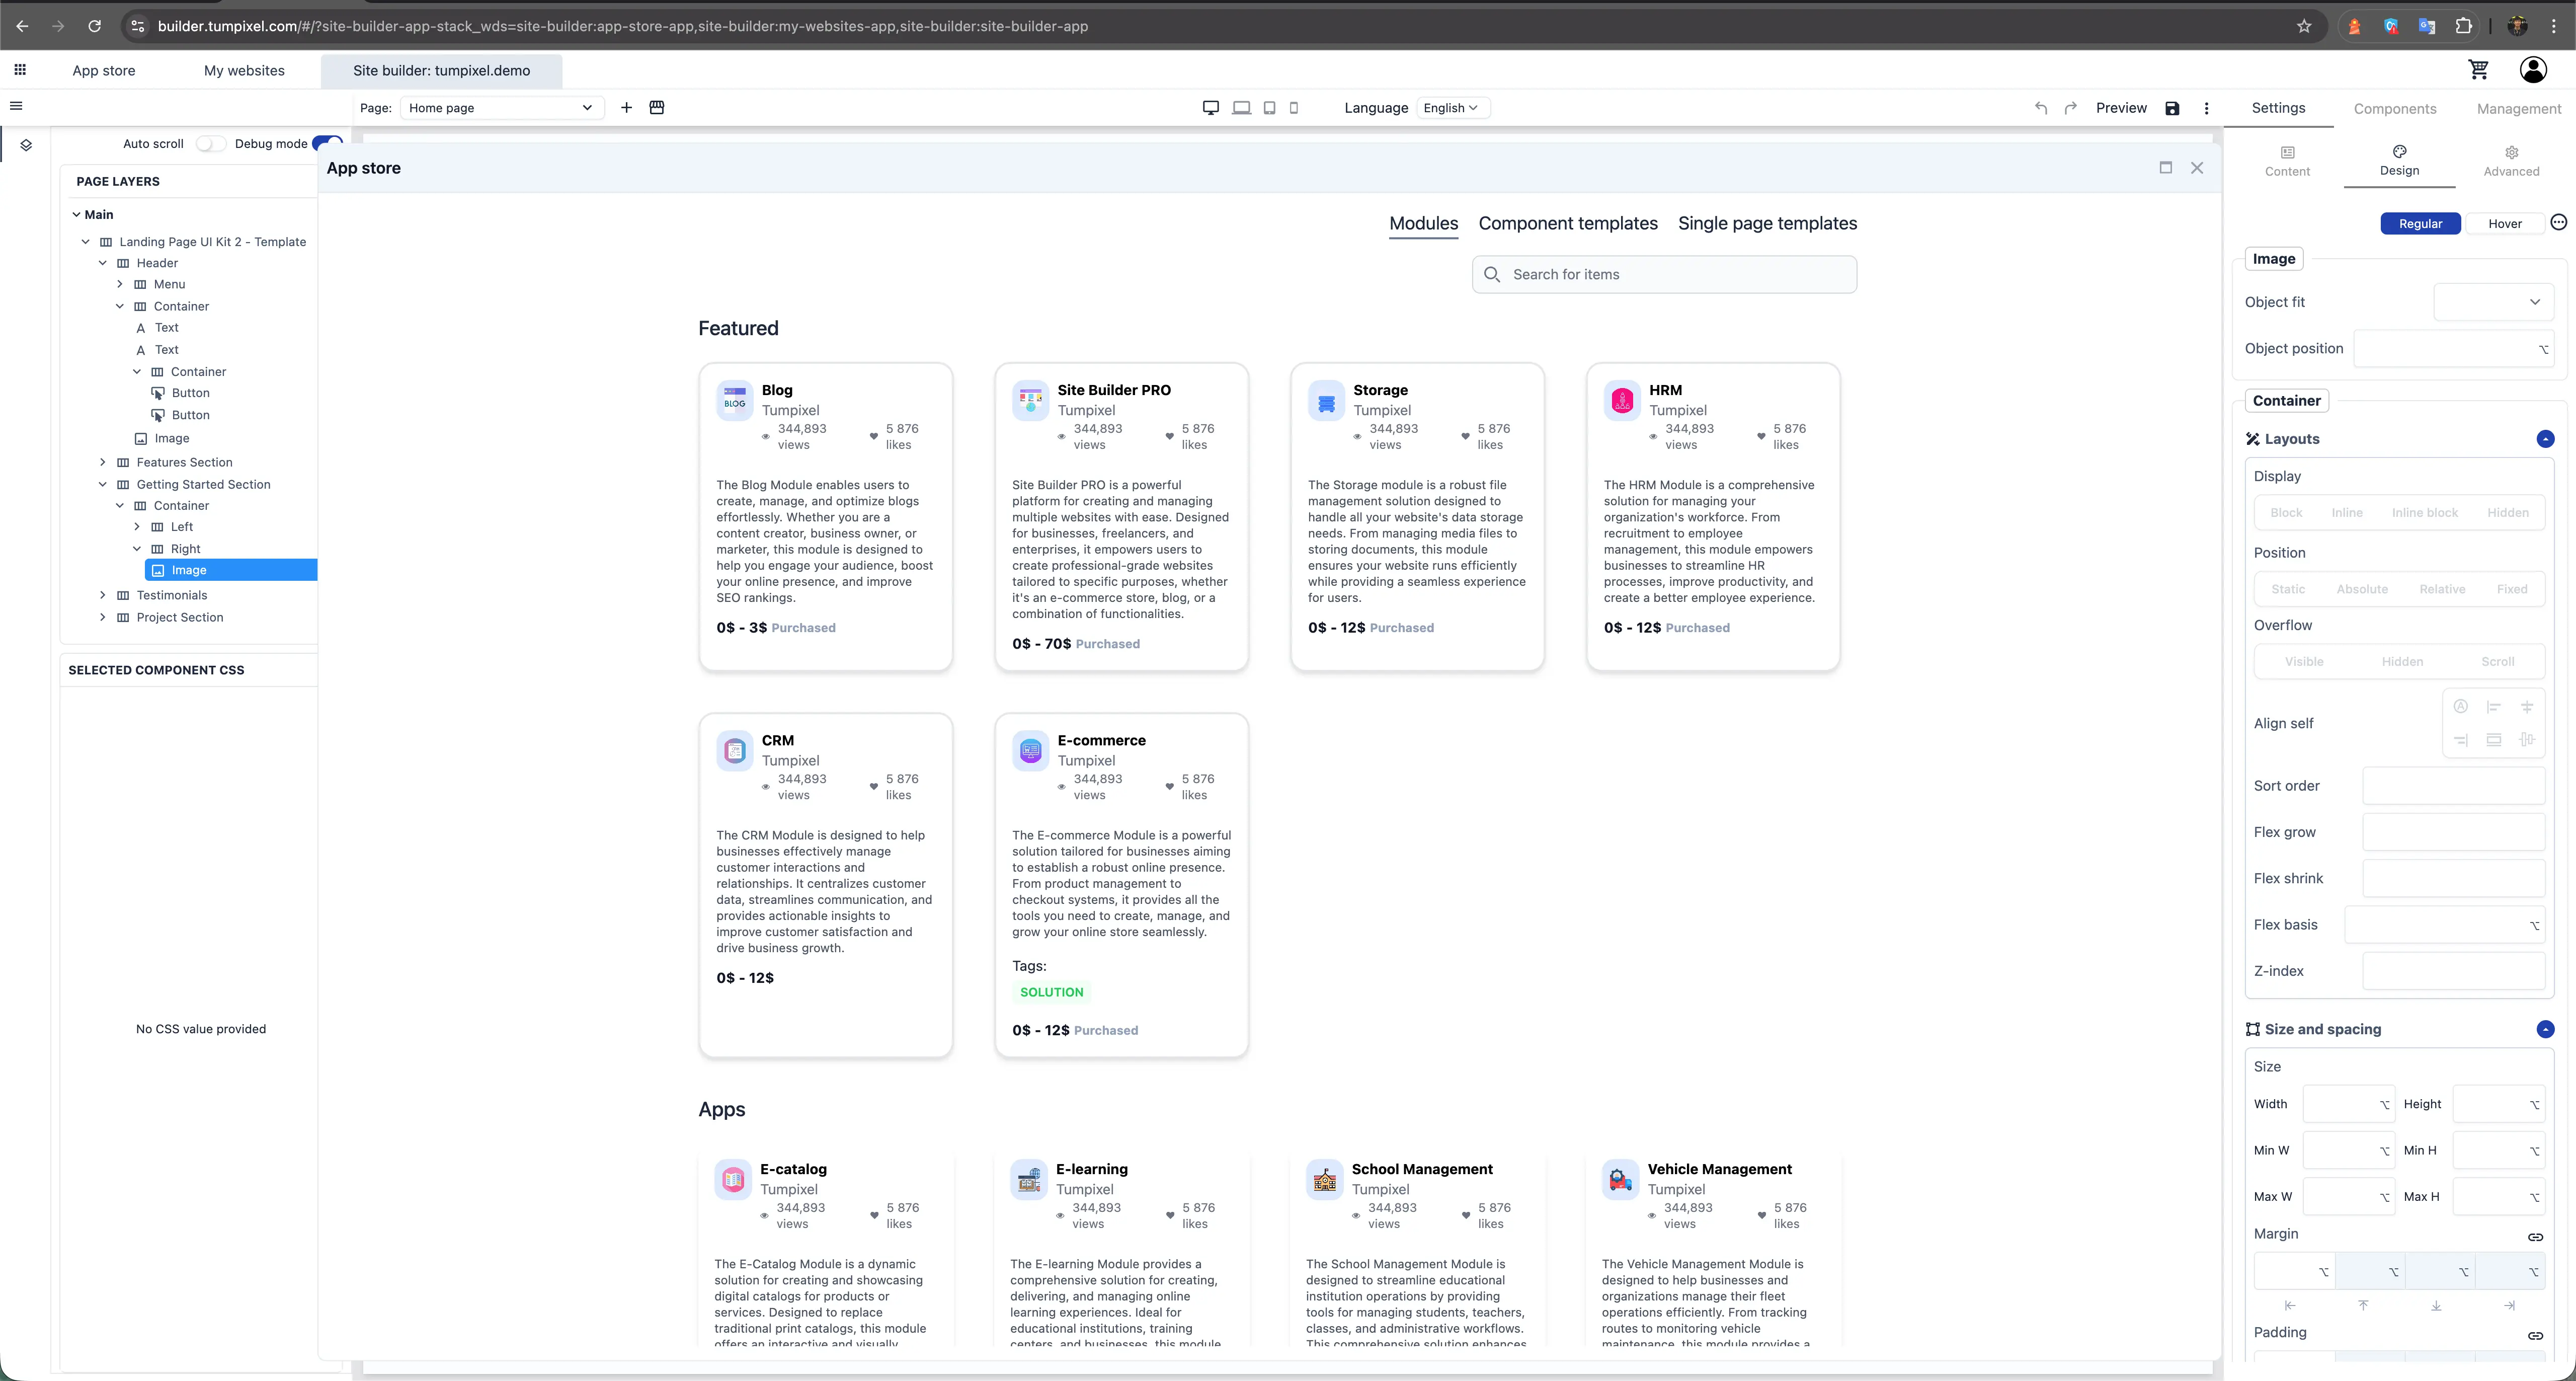Image resolution: width=2576 pixels, height=1381 pixels.
Task: Open the page layers panel icon
Action: point(26,144)
